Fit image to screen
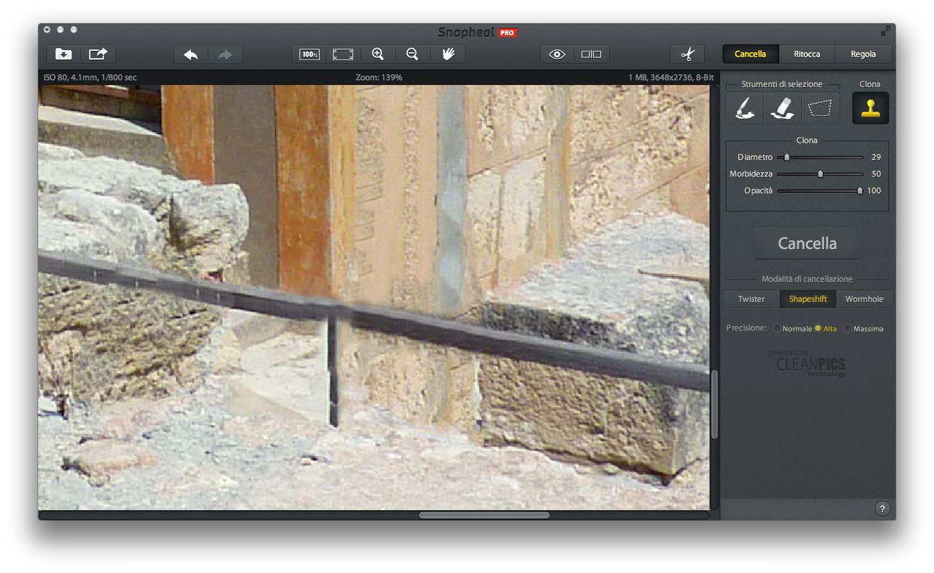Screen dimensions: 934x573 coord(343,54)
